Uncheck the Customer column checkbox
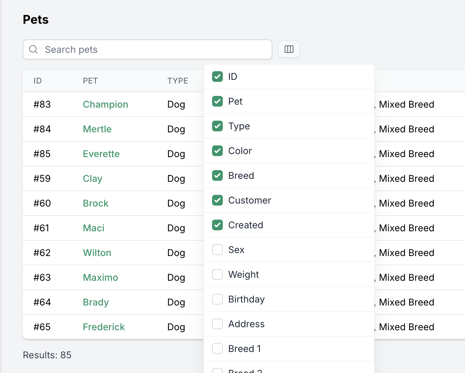This screenshot has height=373, width=465. coord(217,200)
